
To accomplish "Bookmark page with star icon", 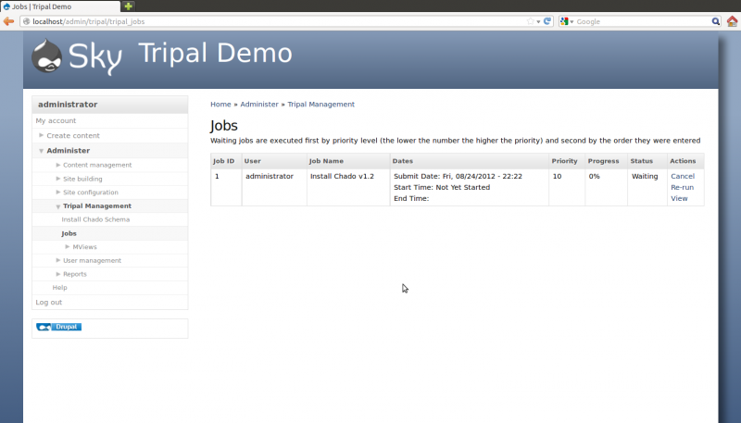I will [x=530, y=21].
